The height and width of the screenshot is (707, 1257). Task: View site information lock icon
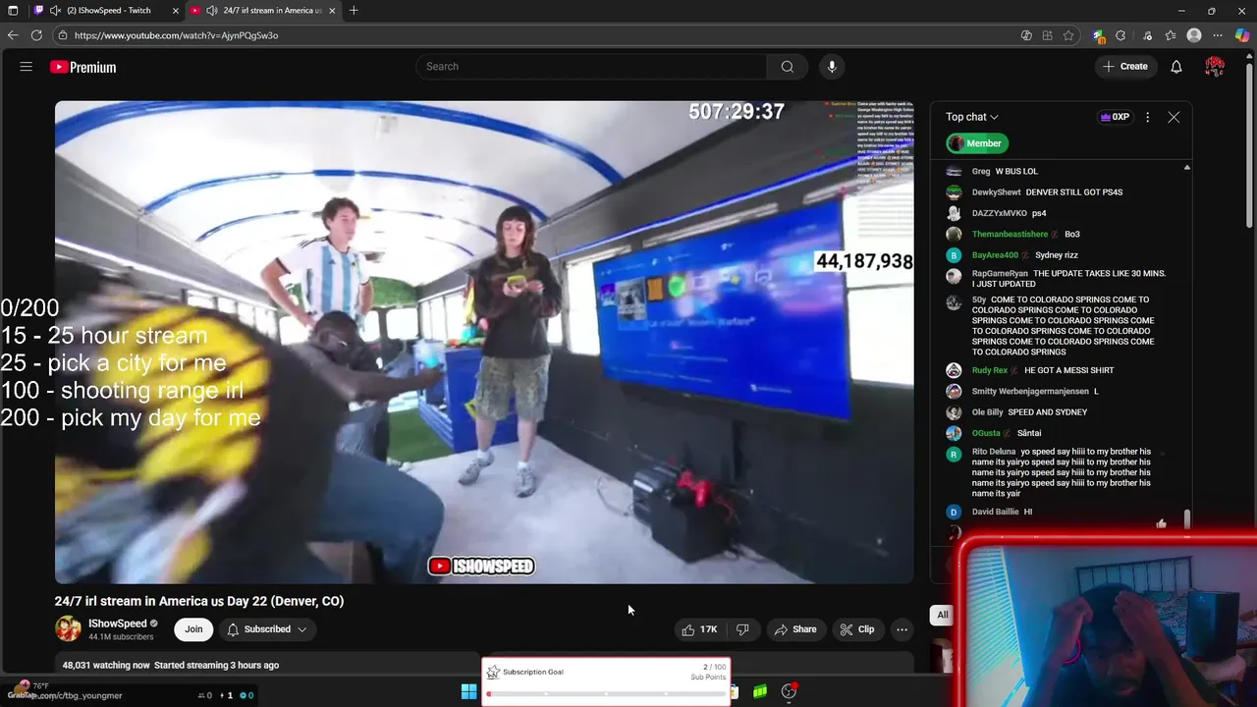[x=62, y=35]
